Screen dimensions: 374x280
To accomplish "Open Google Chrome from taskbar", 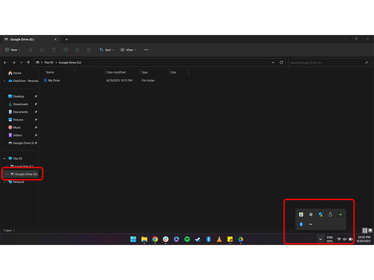I will (155, 239).
